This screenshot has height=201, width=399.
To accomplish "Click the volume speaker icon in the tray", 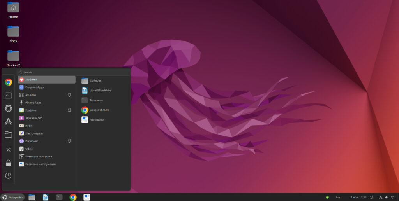I will click(x=387, y=197).
